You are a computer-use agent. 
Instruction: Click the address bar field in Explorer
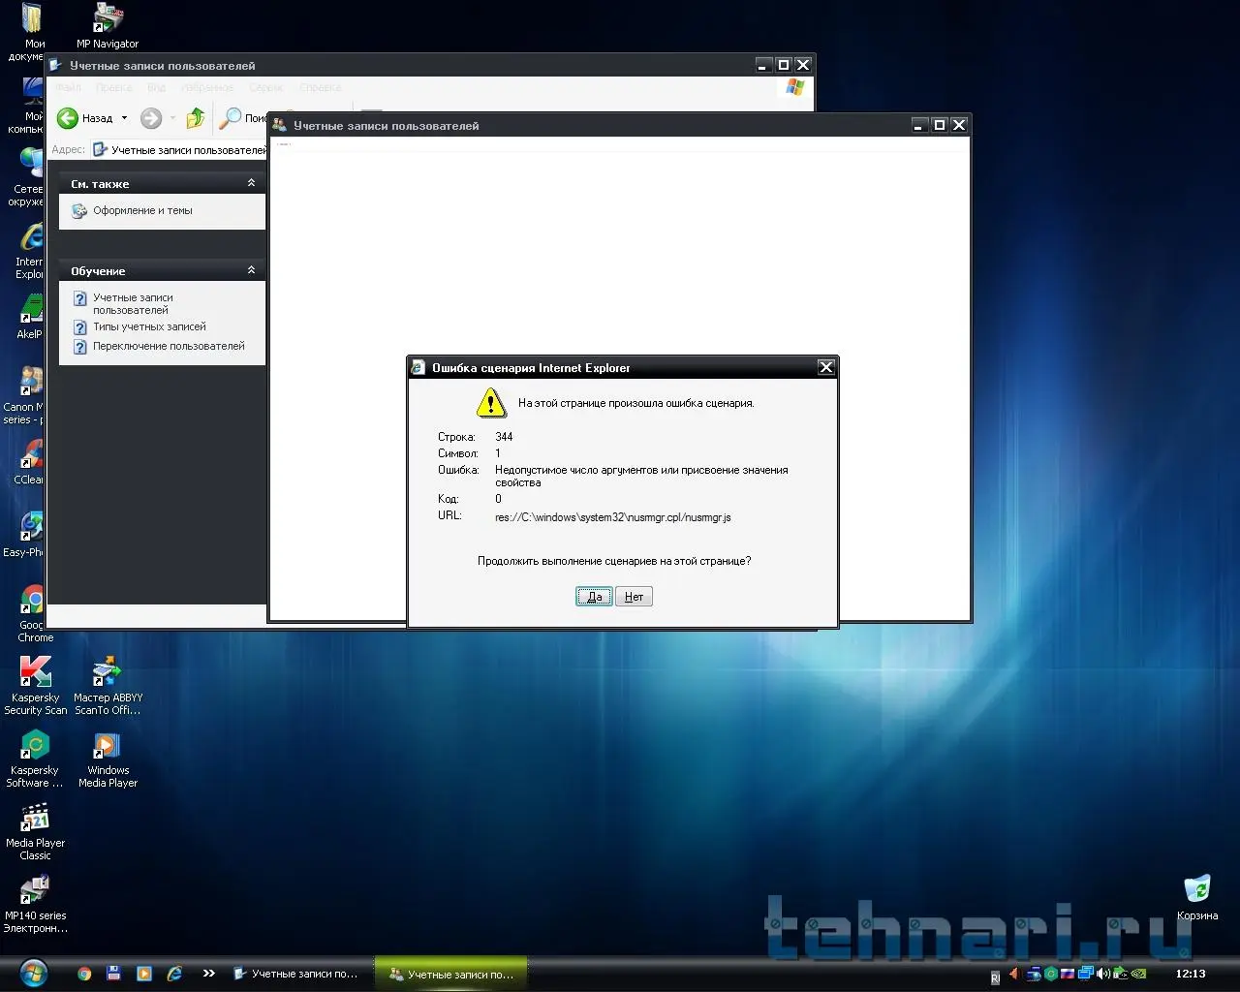[179, 150]
